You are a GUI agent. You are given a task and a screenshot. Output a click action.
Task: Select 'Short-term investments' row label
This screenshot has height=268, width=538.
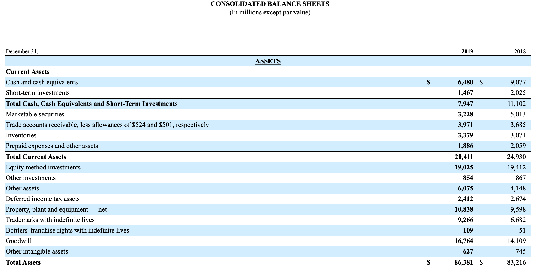pyautogui.click(x=38, y=93)
